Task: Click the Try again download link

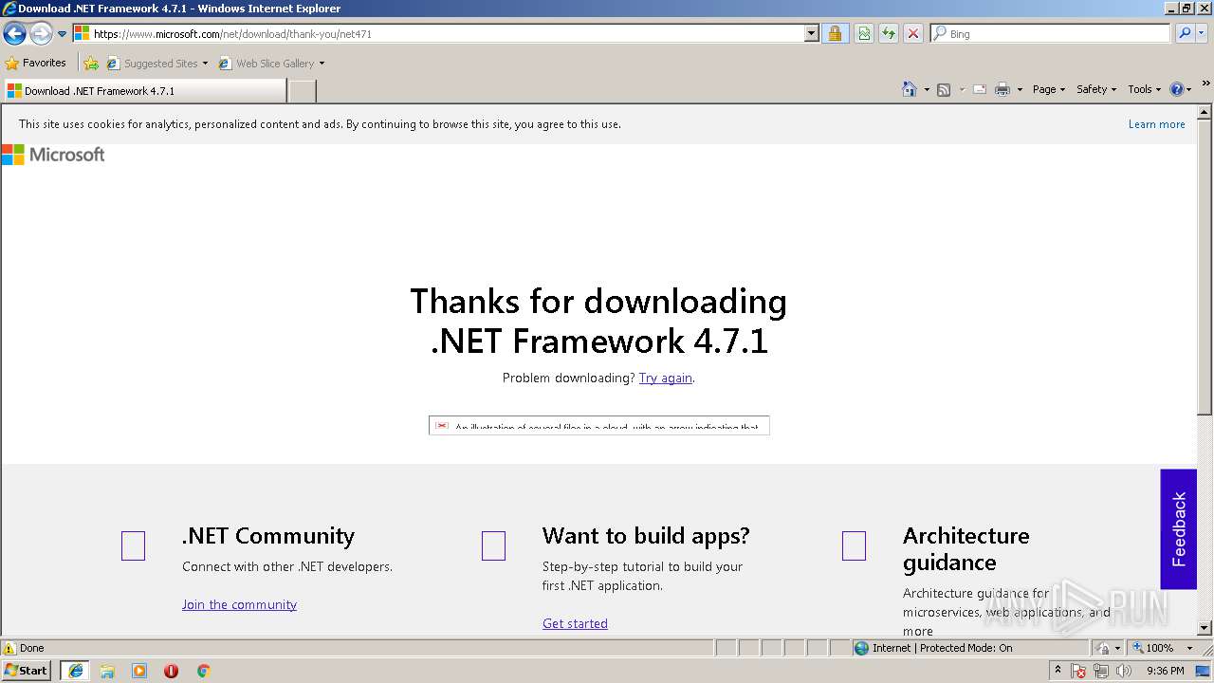Action: (x=665, y=378)
